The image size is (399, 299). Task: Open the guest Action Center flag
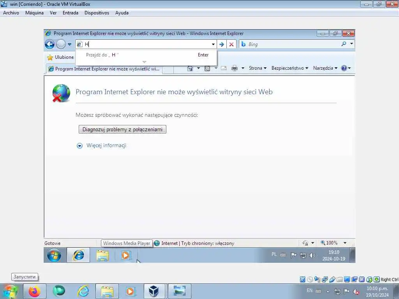pyautogui.click(x=293, y=255)
